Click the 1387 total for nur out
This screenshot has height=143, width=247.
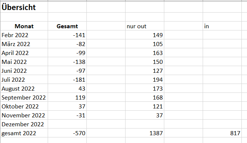tap(145, 133)
